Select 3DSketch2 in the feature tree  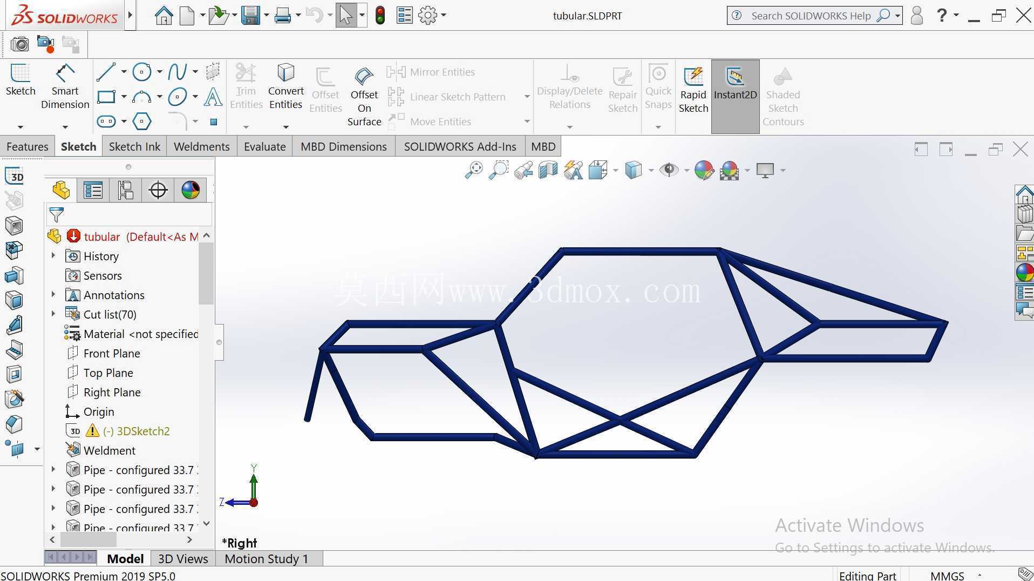143,431
